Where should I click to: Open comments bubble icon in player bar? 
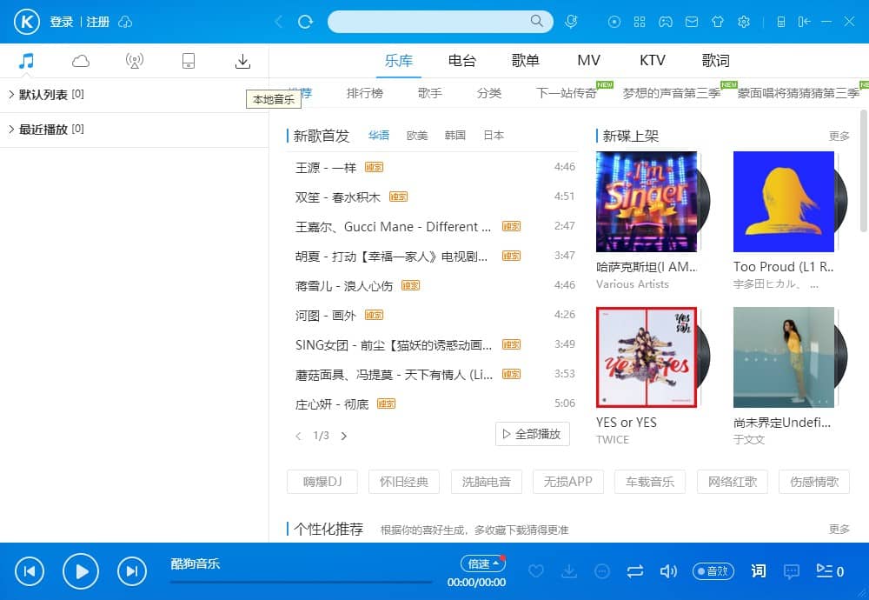[x=792, y=571]
